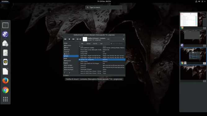Click Add to add a radio station
Image resolution: width=207 pixels, height=116 pixels.
tap(101, 44)
